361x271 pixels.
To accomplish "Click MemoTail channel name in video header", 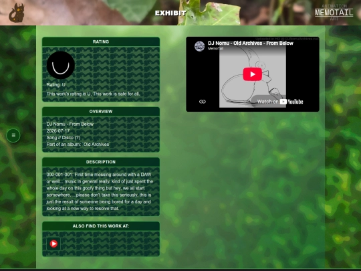I will [x=216, y=48].
